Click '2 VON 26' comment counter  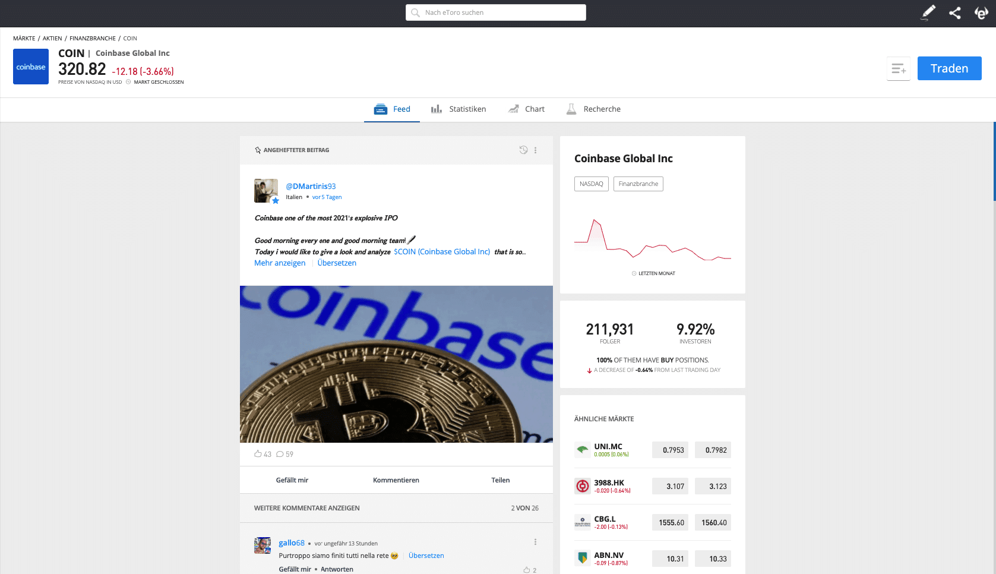pos(525,508)
